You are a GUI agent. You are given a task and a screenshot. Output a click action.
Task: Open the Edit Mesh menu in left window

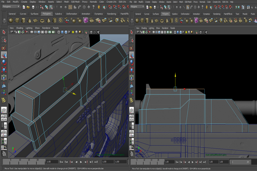click(x=75, y=2)
